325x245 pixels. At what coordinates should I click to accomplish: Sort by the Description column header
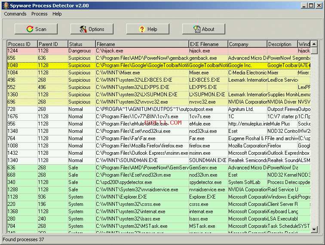click(x=282, y=44)
